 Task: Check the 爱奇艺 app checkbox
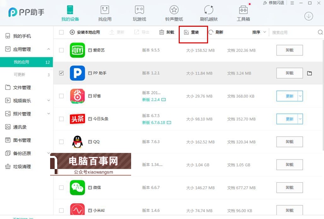click(61, 50)
